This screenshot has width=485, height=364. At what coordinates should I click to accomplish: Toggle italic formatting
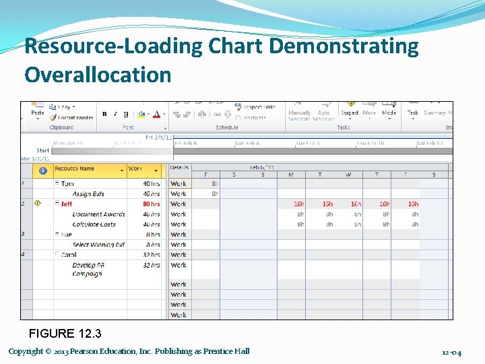point(115,114)
